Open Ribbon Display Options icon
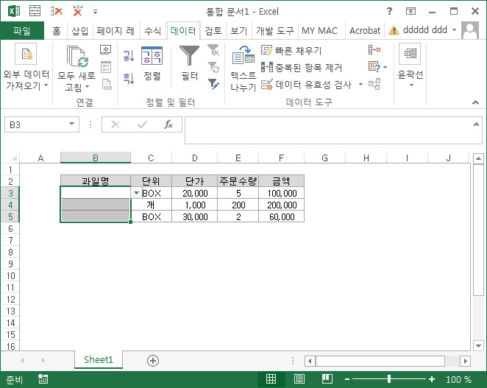The width and height of the screenshot is (487, 388). coord(410,12)
